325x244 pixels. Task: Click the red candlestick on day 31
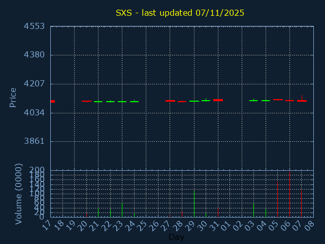tap(218, 100)
